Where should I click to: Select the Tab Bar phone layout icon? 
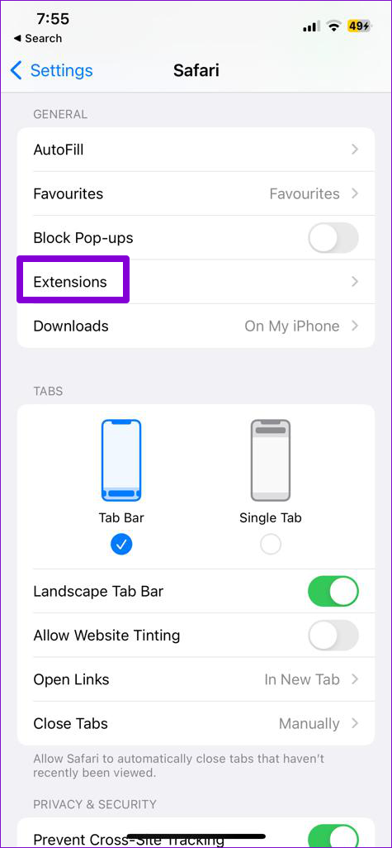(x=121, y=460)
